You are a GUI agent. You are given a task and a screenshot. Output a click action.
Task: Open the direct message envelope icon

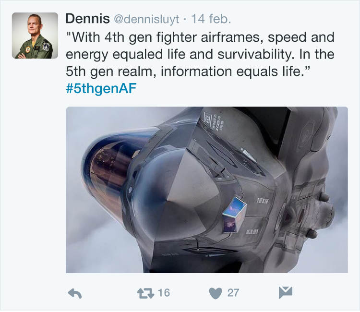[x=285, y=292]
